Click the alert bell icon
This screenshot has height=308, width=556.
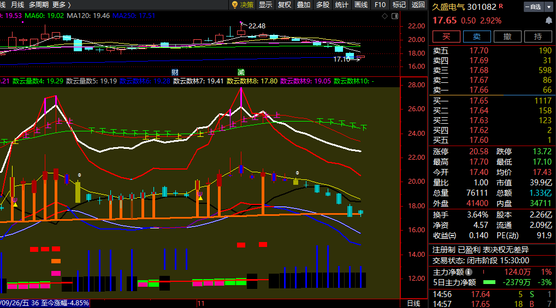(548, 21)
